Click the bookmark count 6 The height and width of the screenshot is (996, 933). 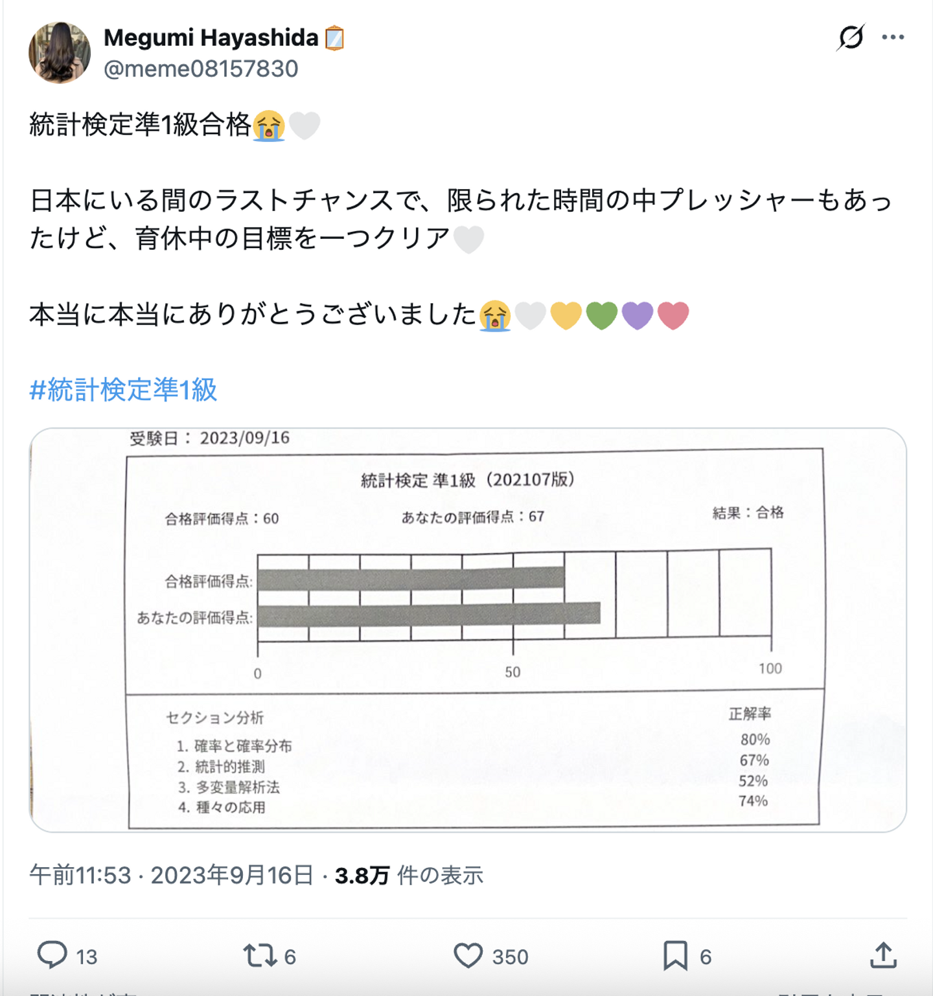pyautogui.click(x=706, y=957)
